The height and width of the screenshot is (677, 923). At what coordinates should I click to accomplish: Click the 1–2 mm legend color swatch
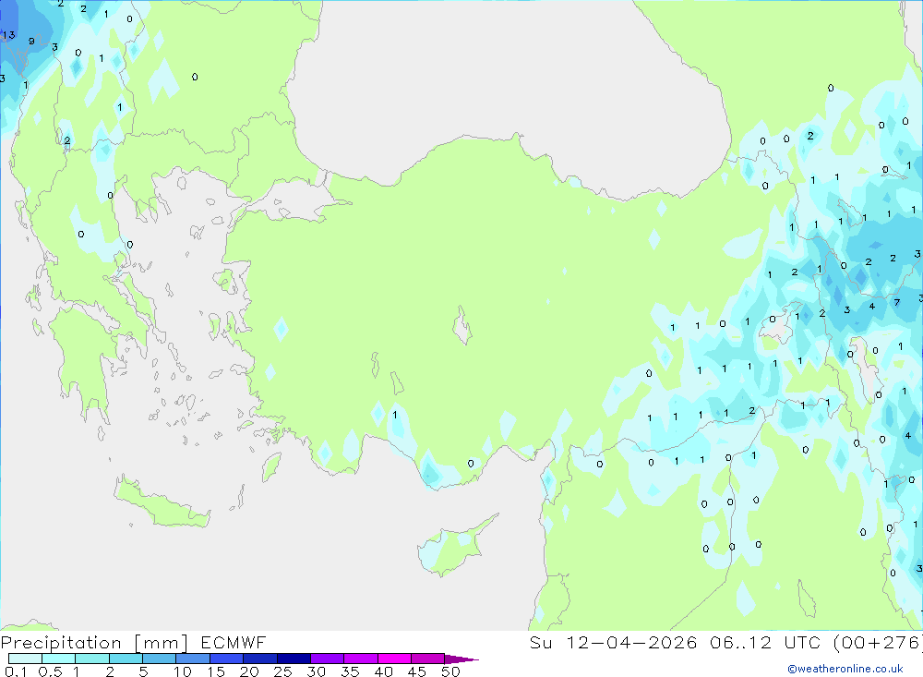(x=92, y=659)
